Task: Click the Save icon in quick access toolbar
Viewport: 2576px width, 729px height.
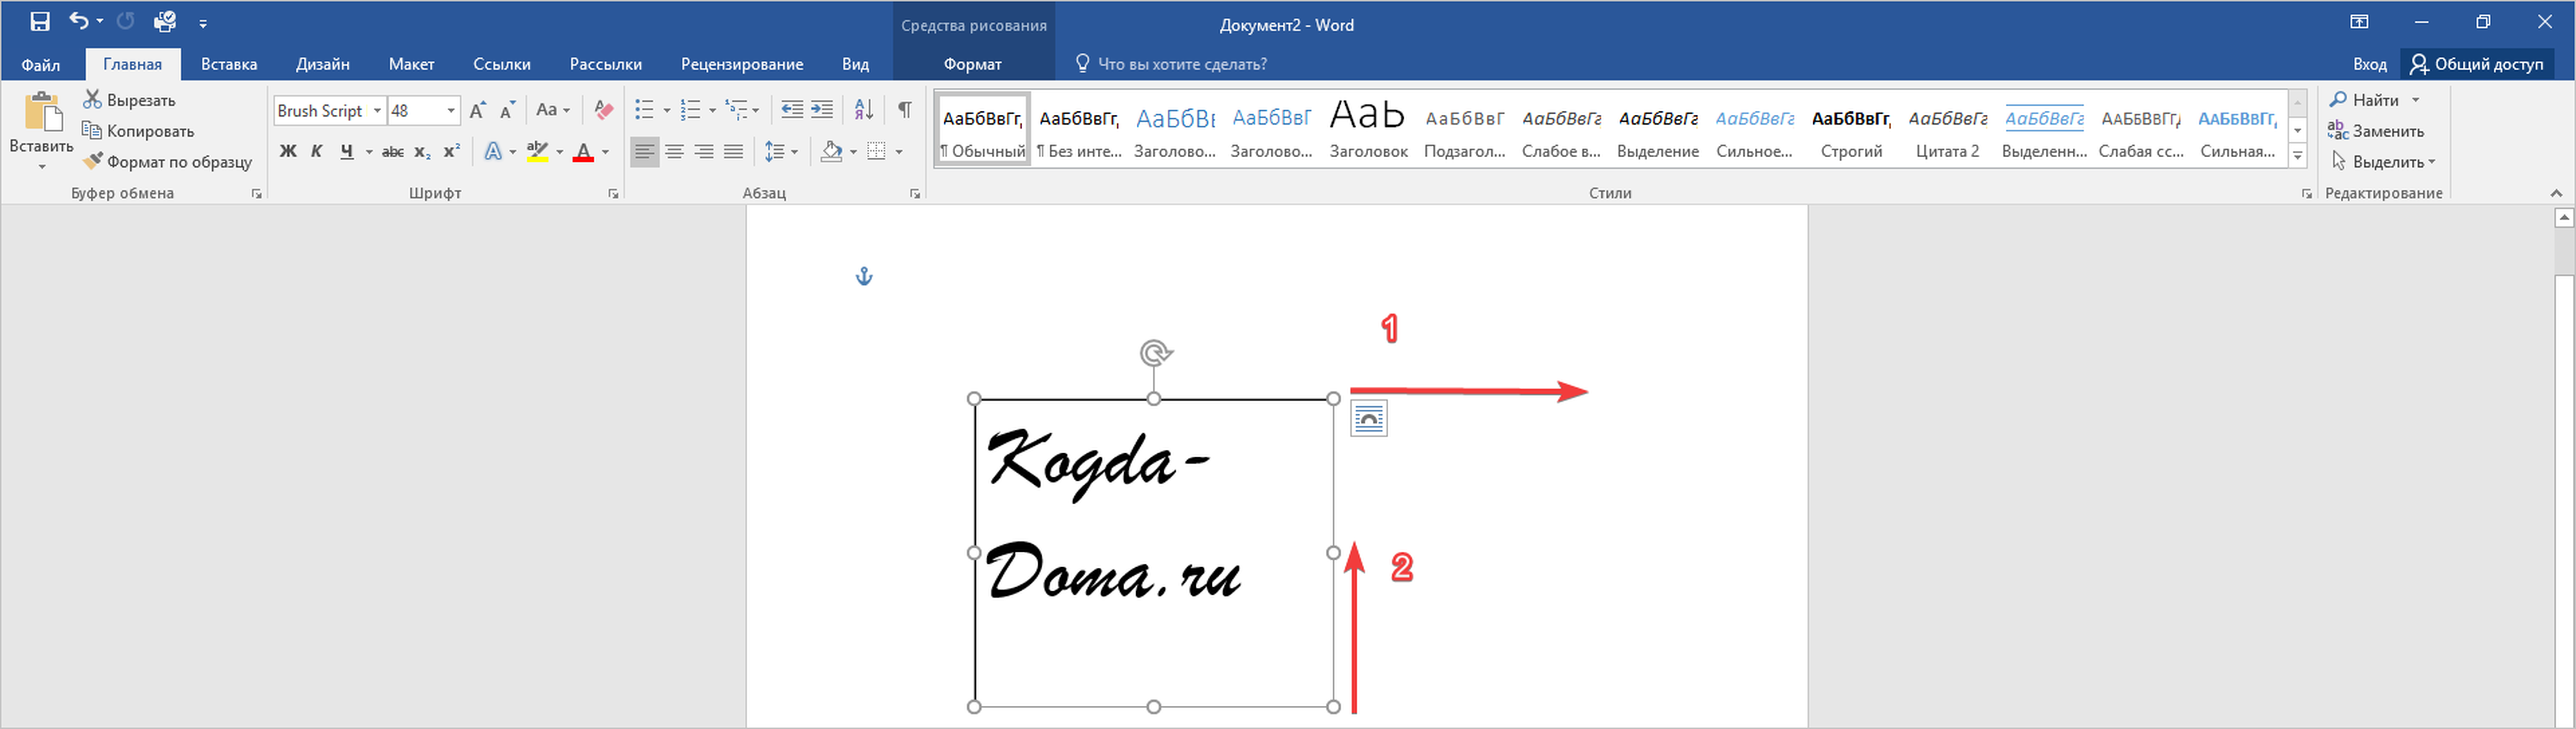Action: (x=40, y=21)
